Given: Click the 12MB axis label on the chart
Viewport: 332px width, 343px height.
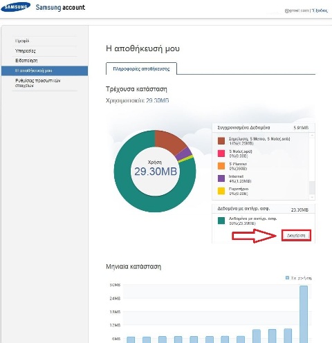Looking at the screenshot, I should [115, 326].
